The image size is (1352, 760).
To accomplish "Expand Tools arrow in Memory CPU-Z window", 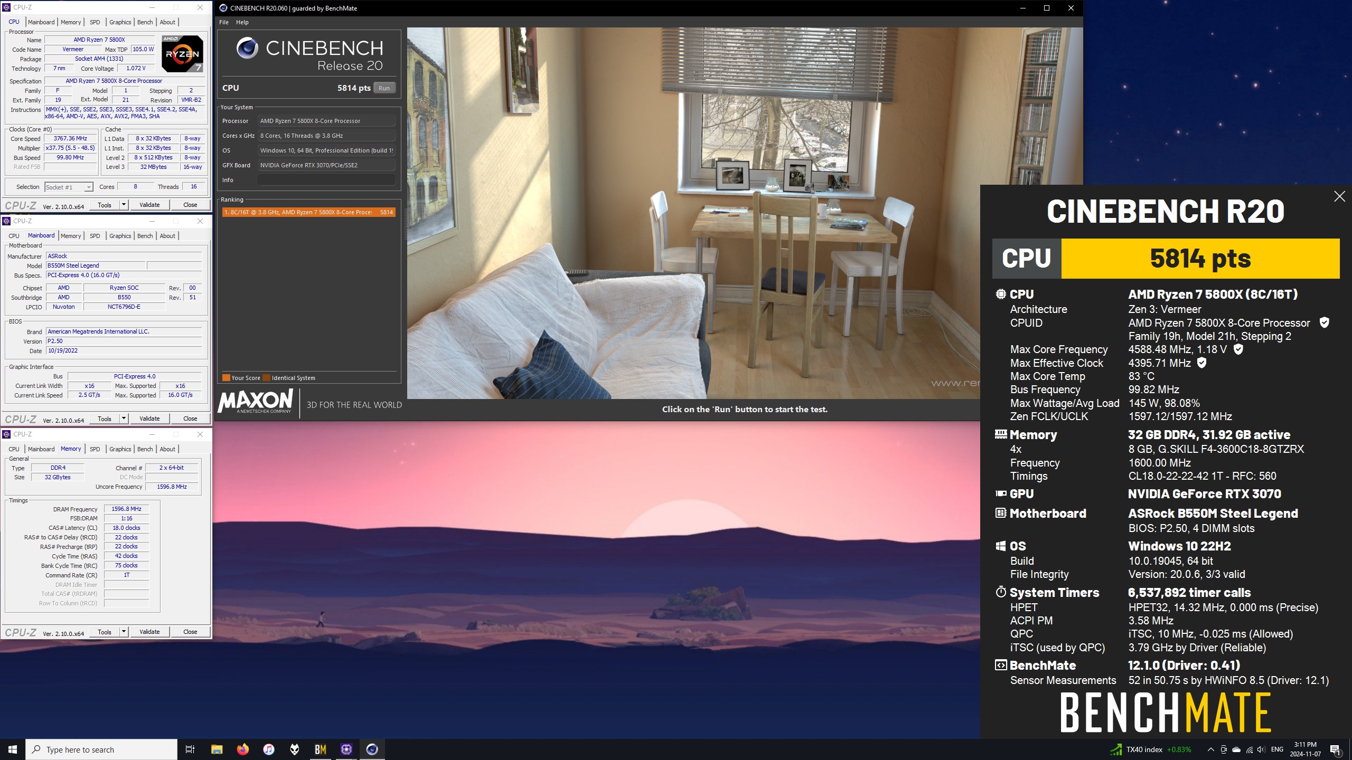I will [124, 632].
